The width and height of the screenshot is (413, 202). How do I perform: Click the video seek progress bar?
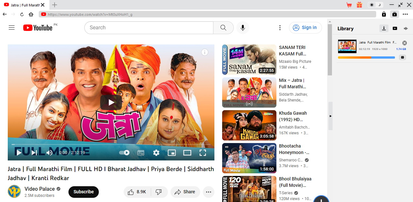(x=111, y=144)
